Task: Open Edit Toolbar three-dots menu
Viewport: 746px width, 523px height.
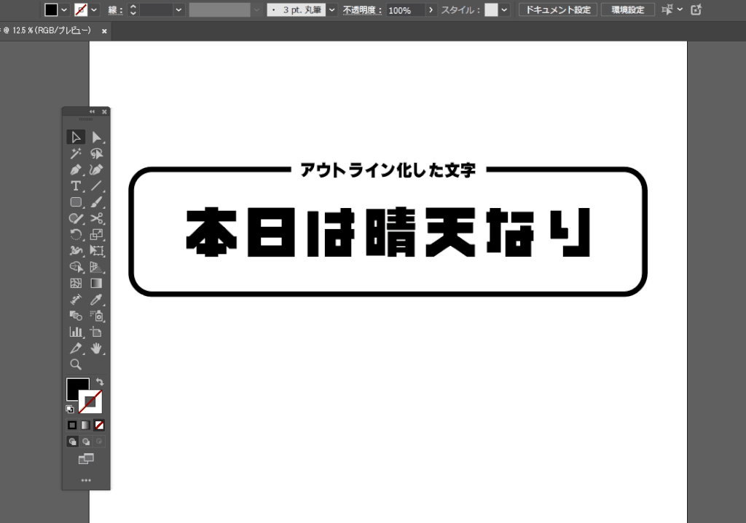Action: tap(86, 480)
